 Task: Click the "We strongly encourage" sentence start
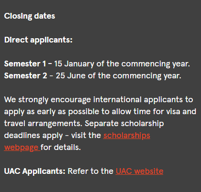[x=47, y=100]
